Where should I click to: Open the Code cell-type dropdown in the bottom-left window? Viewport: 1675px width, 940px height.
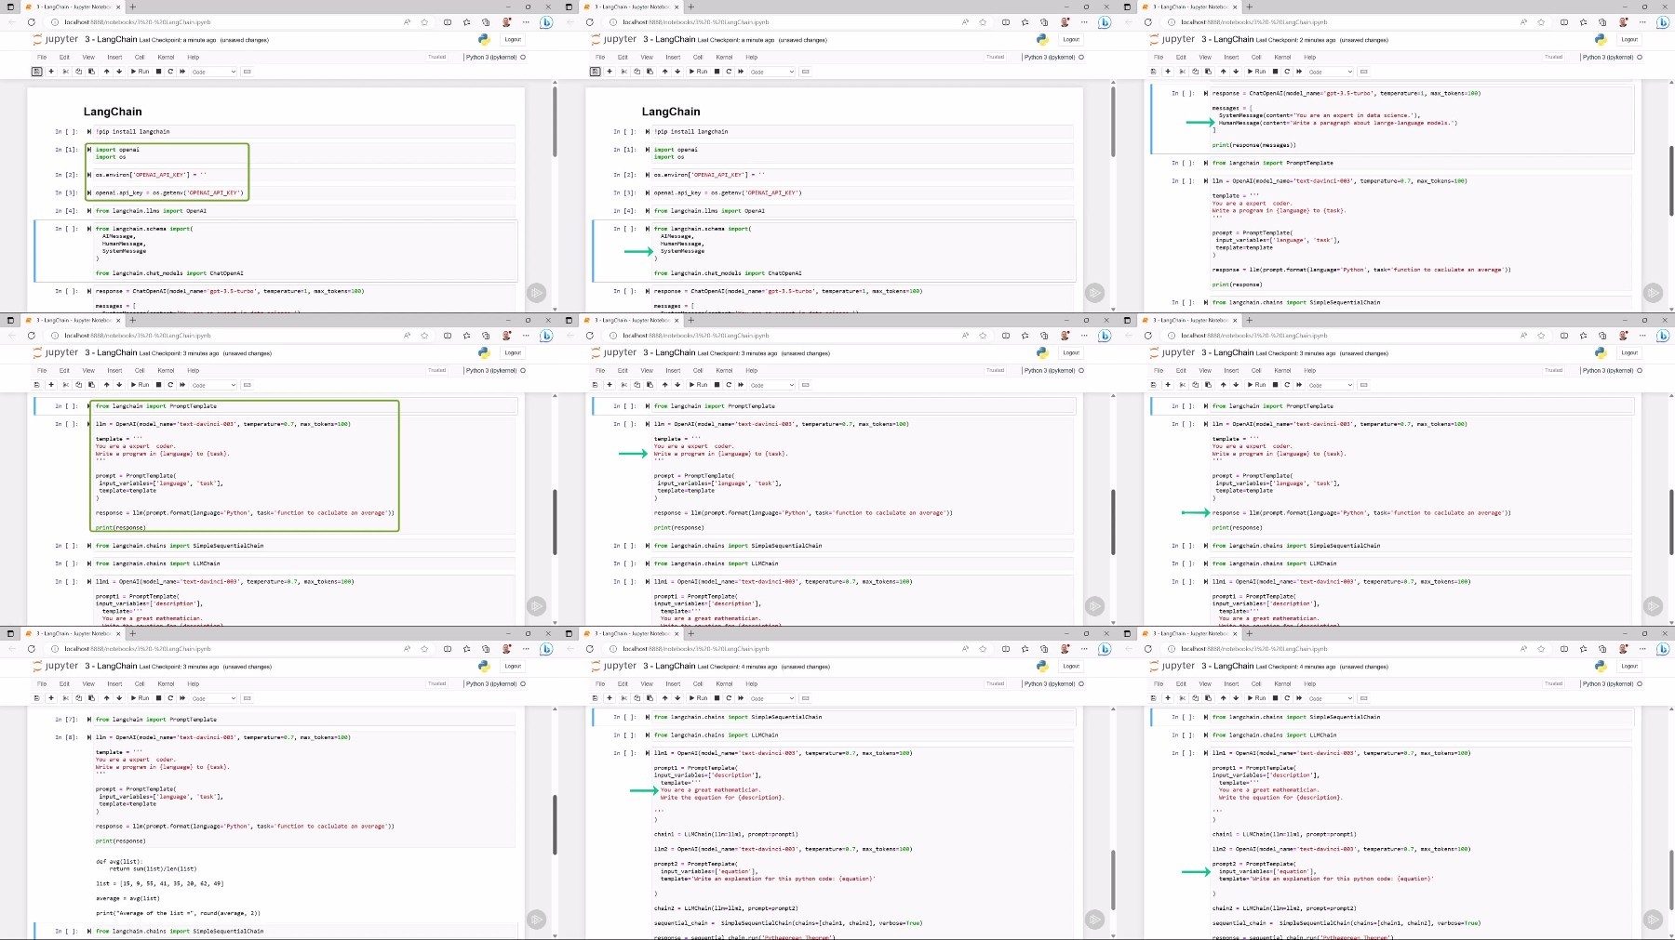pyautogui.click(x=214, y=698)
